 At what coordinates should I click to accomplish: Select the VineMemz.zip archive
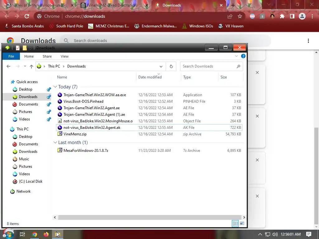pos(149,134)
